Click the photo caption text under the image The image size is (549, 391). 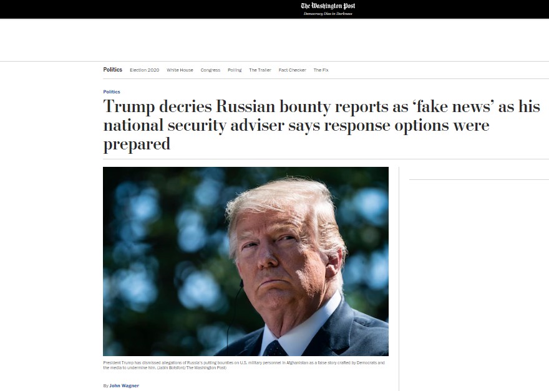click(244, 365)
